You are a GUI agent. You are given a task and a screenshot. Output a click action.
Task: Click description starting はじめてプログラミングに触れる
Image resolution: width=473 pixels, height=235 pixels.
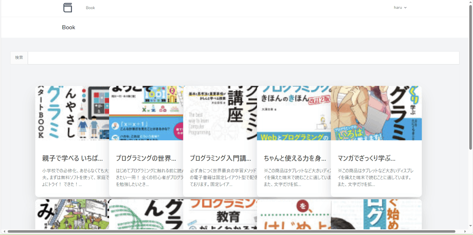150,177
